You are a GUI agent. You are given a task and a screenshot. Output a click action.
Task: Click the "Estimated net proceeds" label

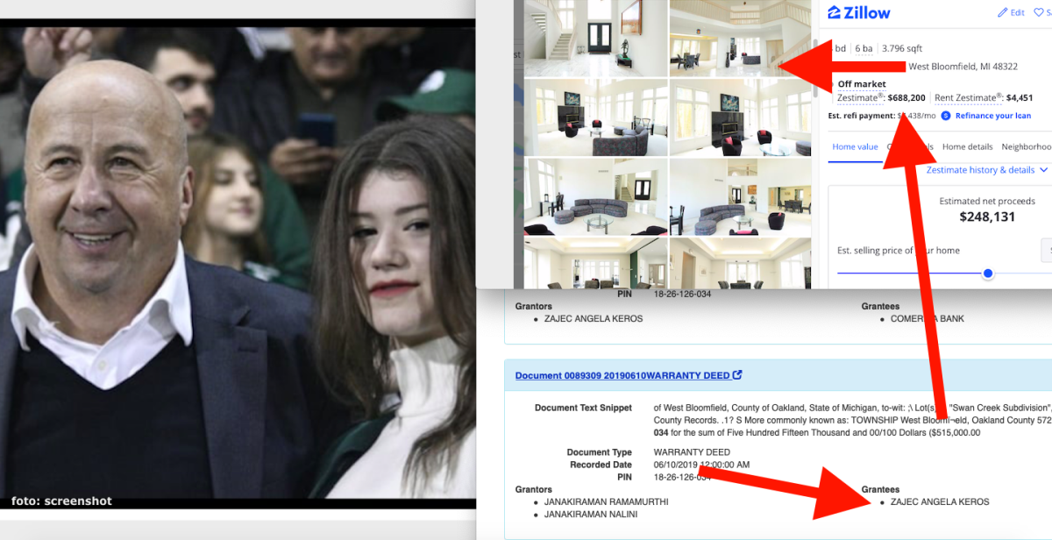987,202
